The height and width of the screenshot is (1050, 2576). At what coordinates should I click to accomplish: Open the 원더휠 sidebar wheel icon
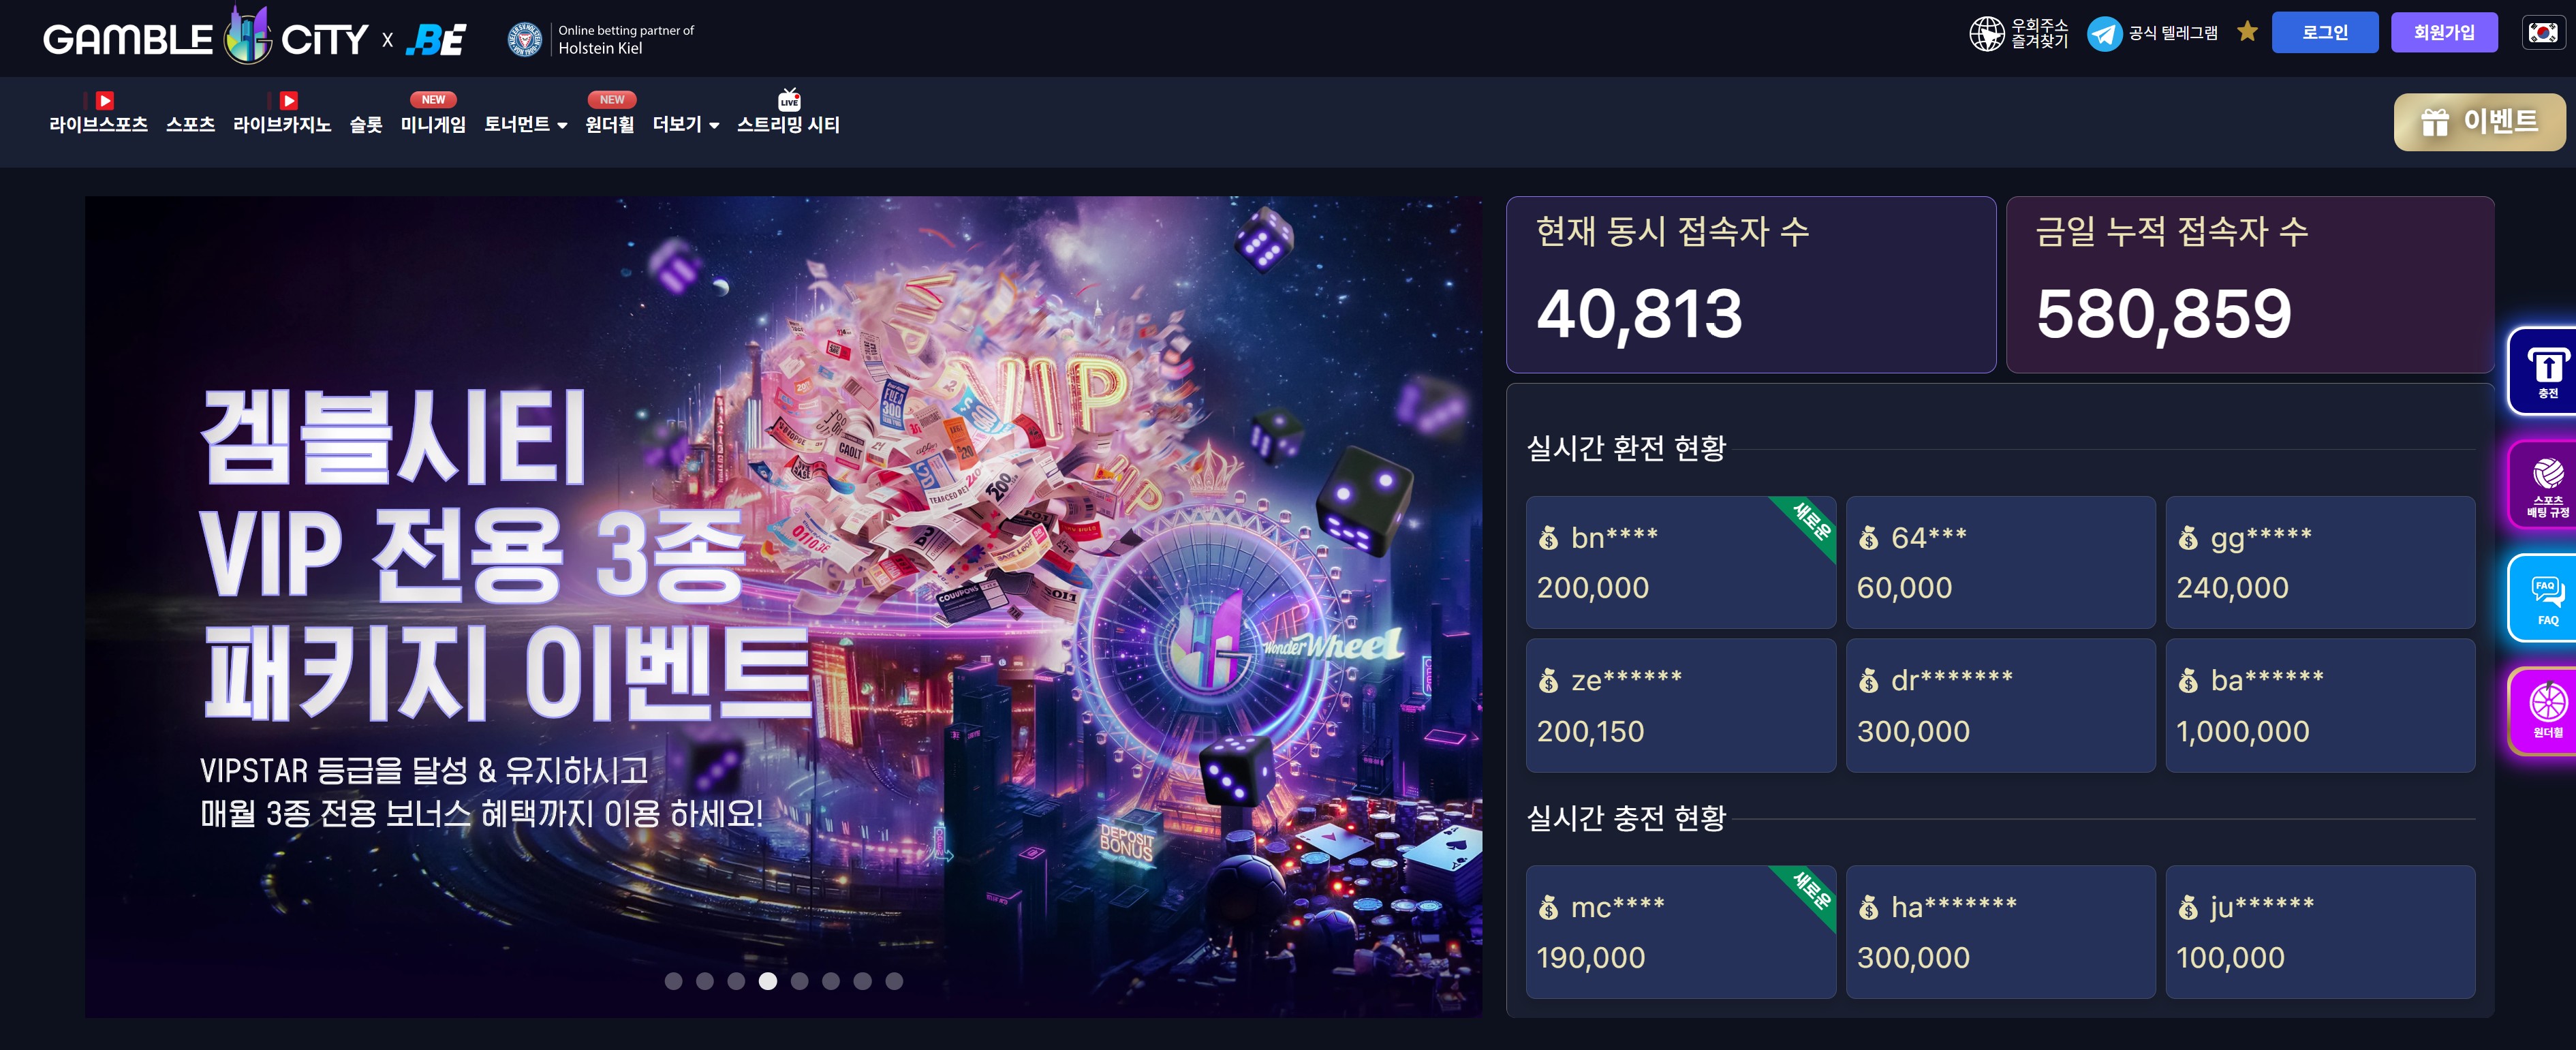pyautogui.click(x=2546, y=711)
